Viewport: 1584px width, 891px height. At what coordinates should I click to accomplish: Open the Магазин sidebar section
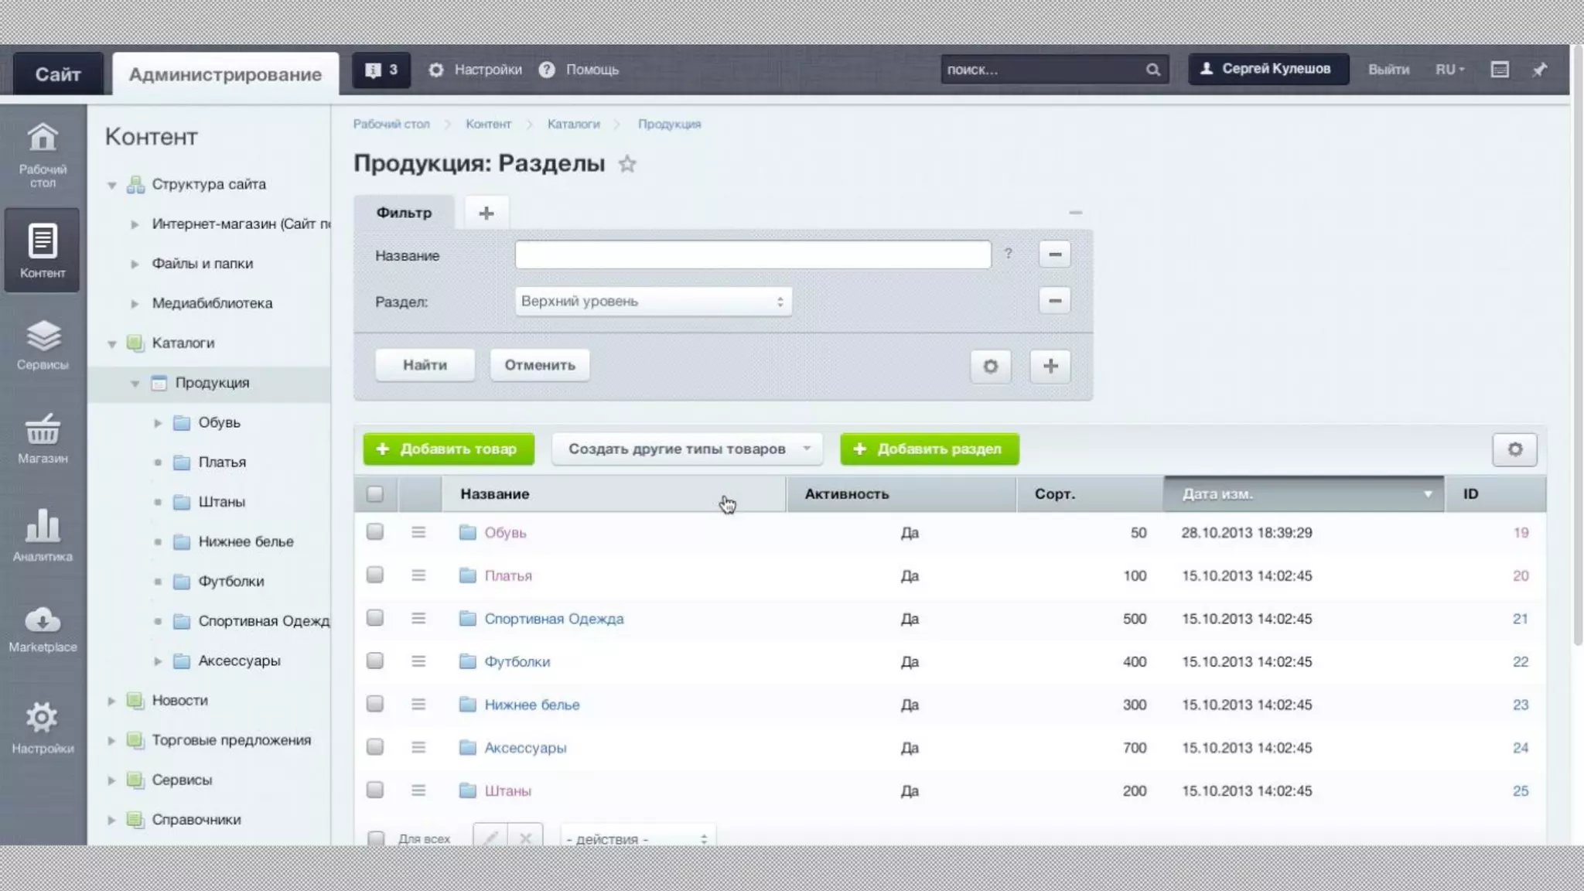(x=43, y=439)
